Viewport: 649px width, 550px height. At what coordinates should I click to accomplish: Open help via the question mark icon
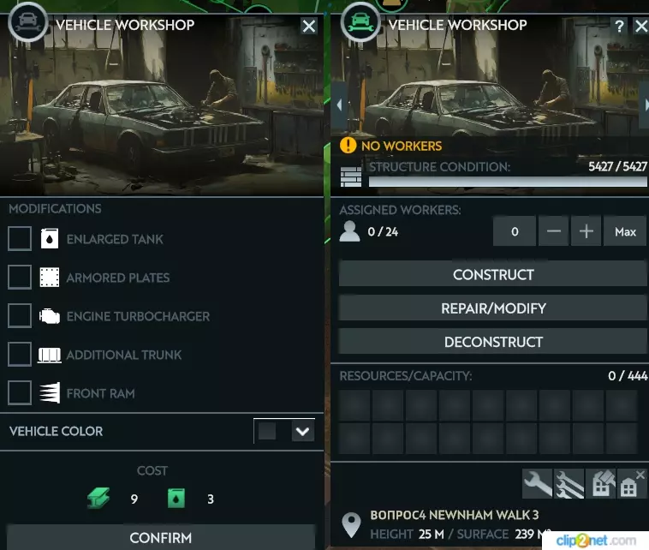click(619, 27)
